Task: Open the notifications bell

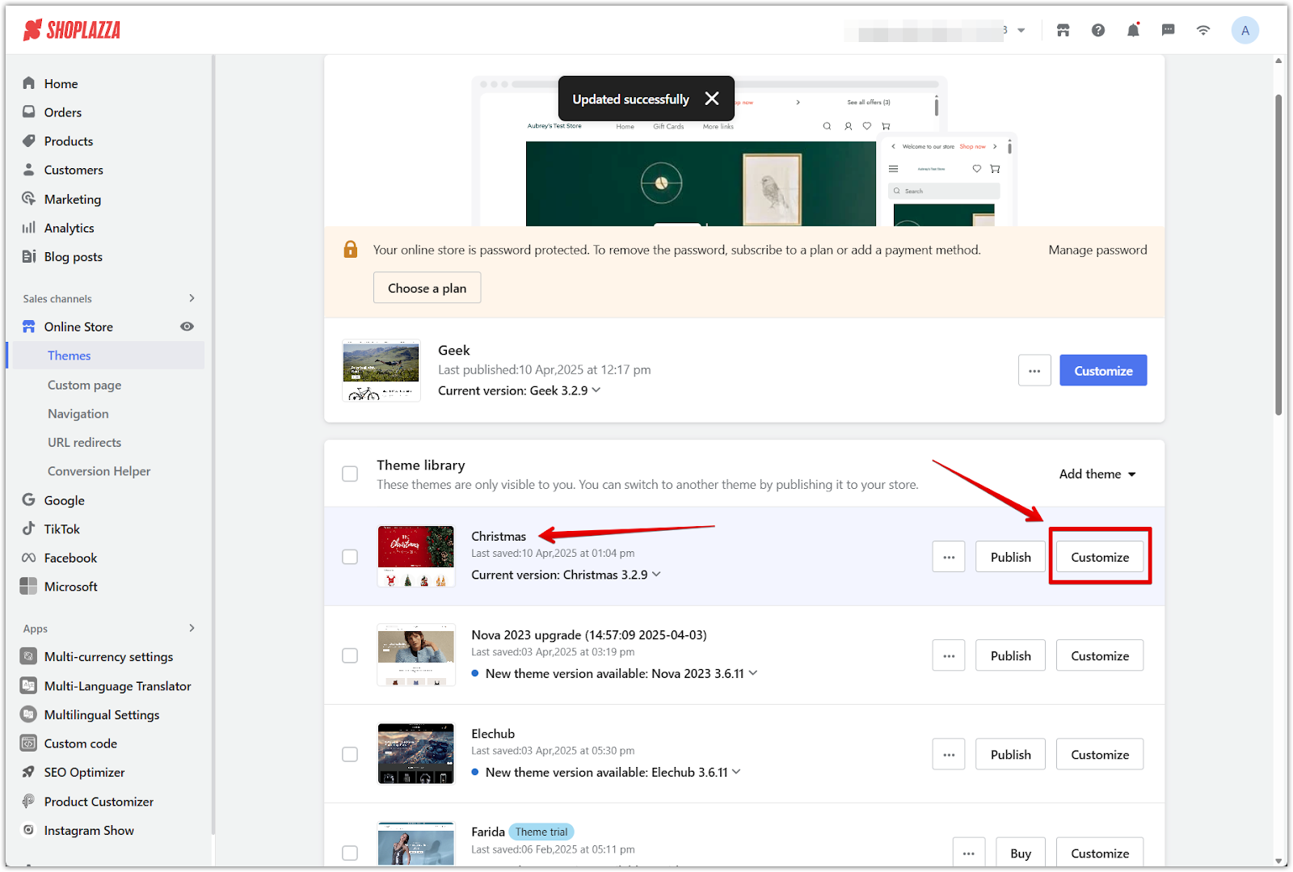Action: [x=1133, y=31]
